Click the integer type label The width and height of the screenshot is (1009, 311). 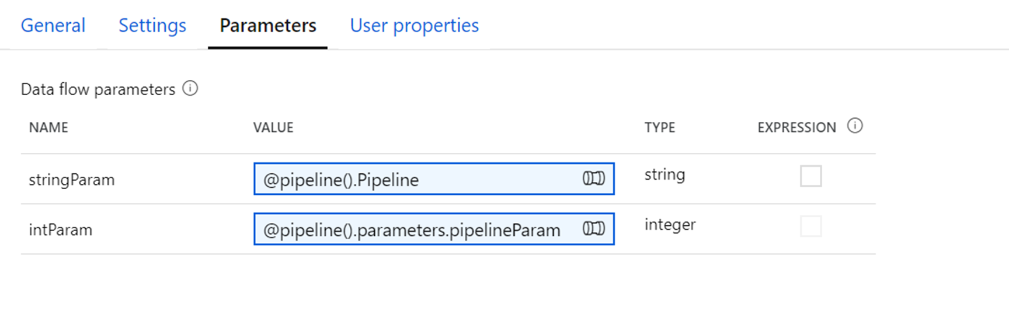pyautogui.click(x=670, y=225)
